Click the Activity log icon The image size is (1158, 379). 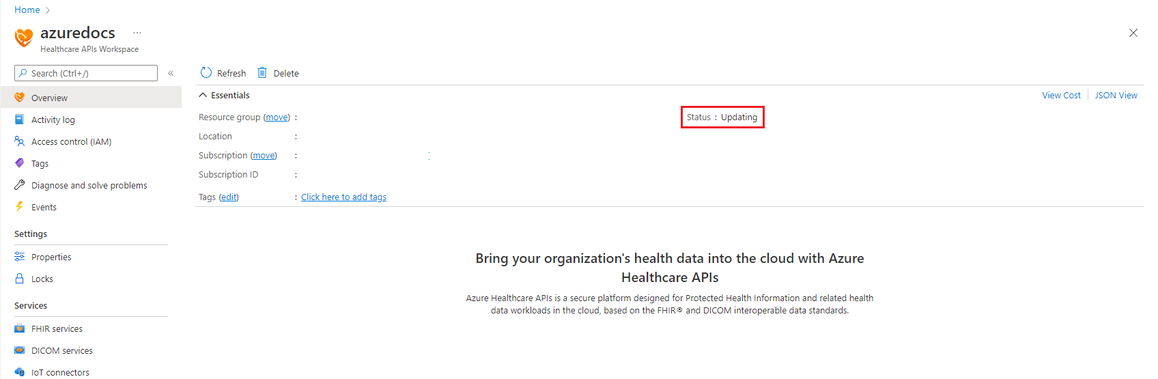point(19,120)
